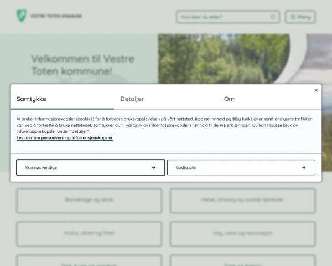The width and height of the screenshot is (332, 266).
Task: Click the Vestre Toten kommune shield logo
Action: pos(22,16)
